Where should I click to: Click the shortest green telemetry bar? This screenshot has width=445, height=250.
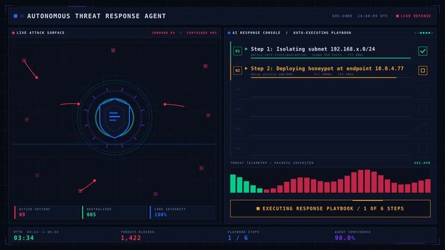pos(260,191)
